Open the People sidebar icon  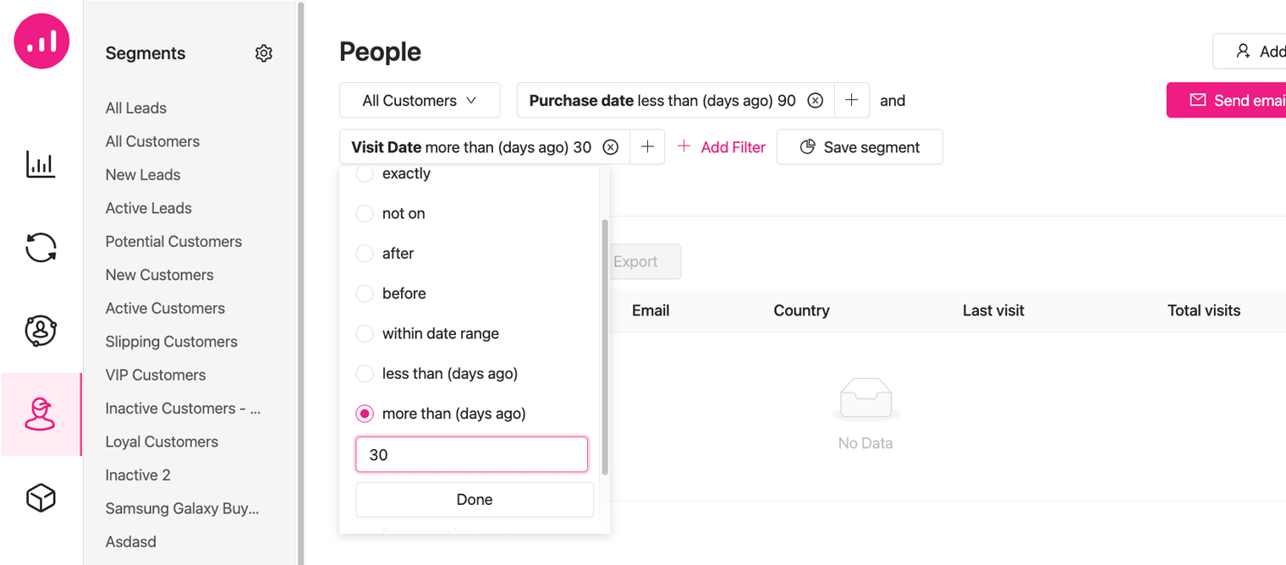tap(41, 414)
